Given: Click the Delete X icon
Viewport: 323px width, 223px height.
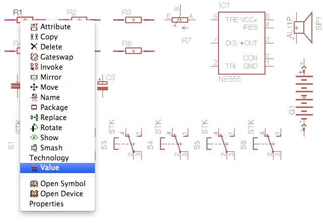Looking at the screenshot, I should point(34,47).
